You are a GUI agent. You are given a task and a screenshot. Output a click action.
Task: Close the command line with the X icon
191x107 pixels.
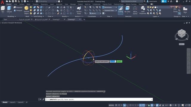coord(41,99)
